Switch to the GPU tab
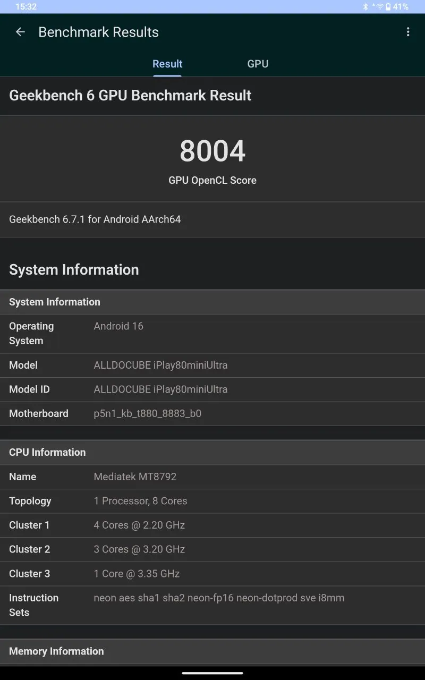The height and width of the screenshot is (680, 425). [x=258, y=64]
